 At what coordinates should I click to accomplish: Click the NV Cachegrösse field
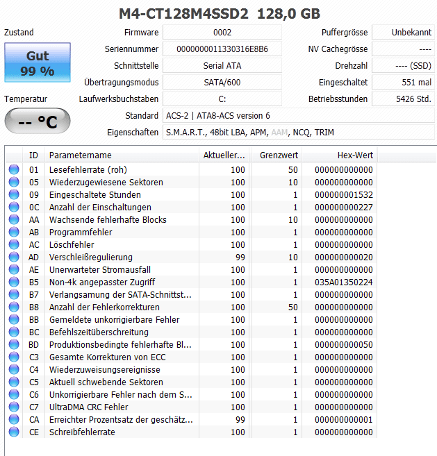[403, 49]
